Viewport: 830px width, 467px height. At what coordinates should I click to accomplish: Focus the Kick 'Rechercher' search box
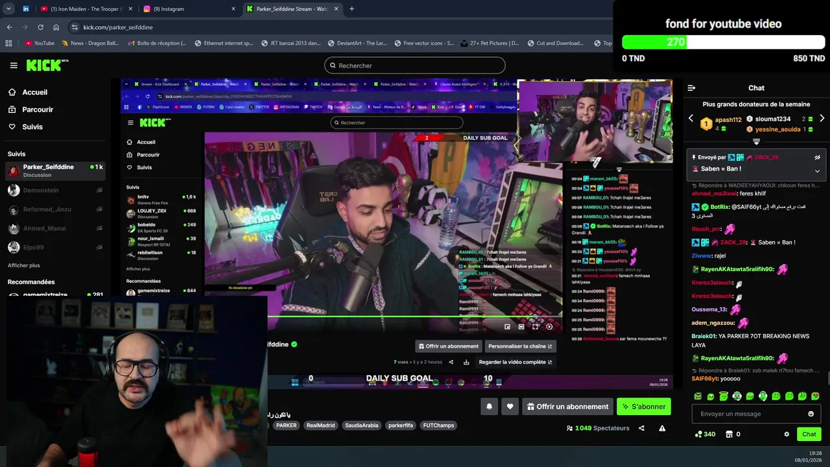[x=414, y=66]
